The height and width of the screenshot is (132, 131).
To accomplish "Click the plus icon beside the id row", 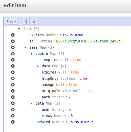I will point(13,41).
